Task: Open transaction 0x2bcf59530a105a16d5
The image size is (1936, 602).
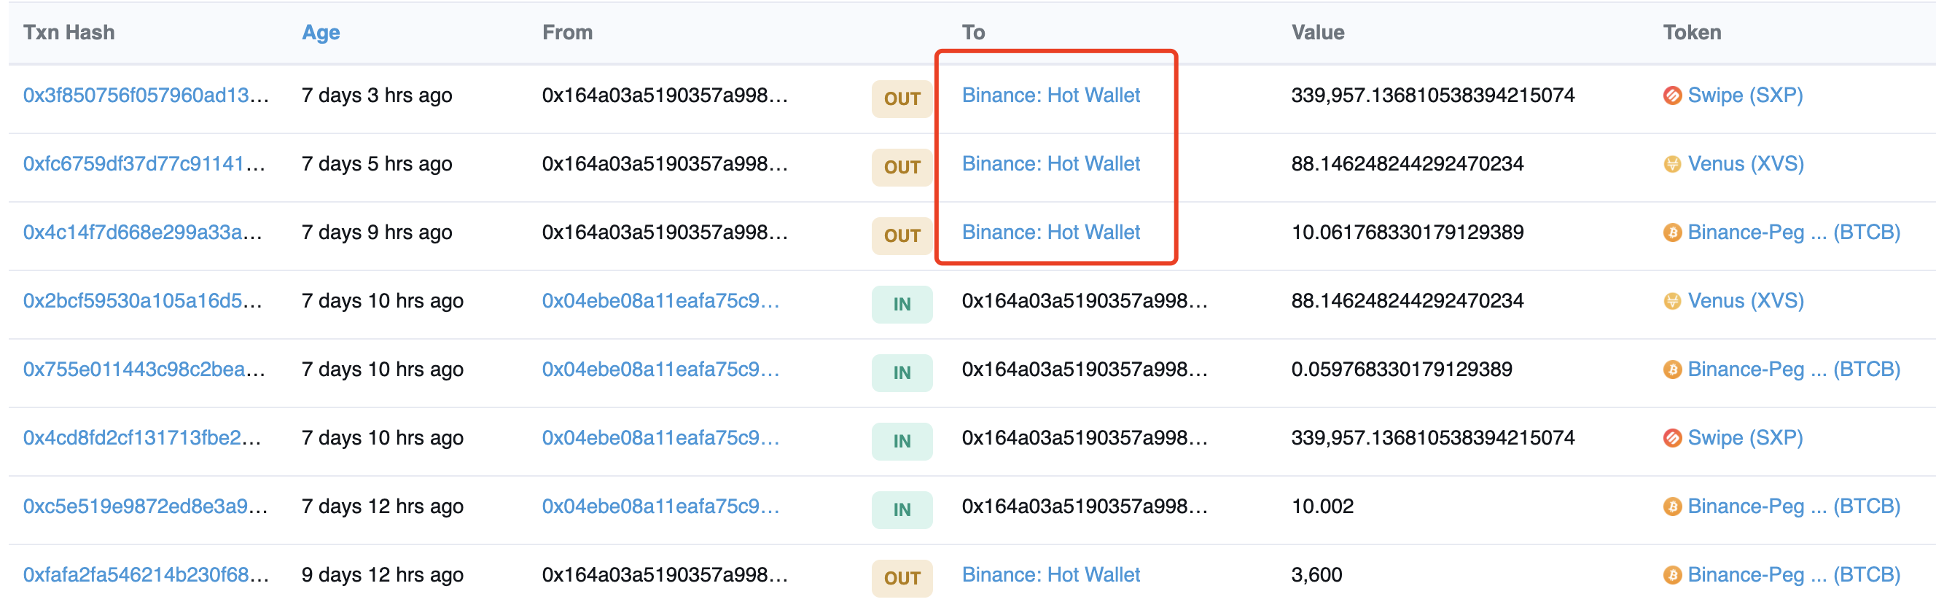Action: point(143,300)
